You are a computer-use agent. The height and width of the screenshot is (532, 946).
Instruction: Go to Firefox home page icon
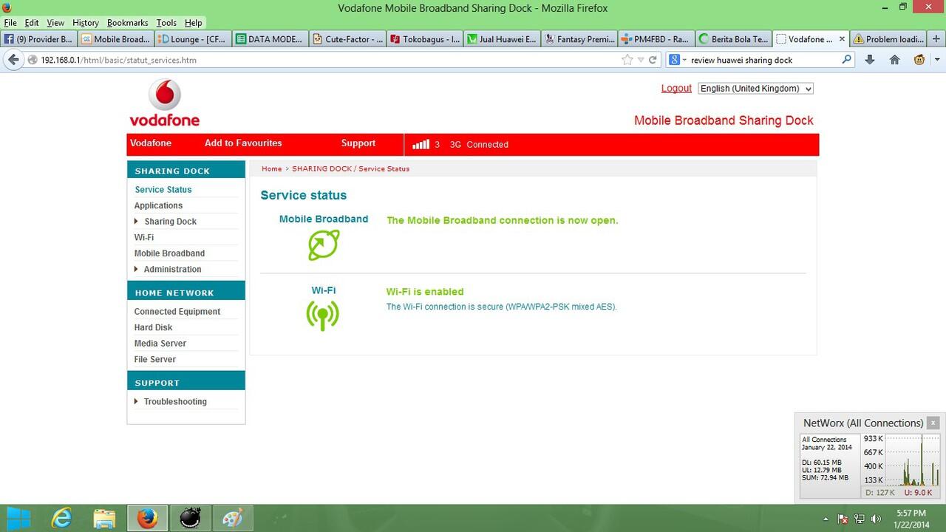tap(894, 60)
